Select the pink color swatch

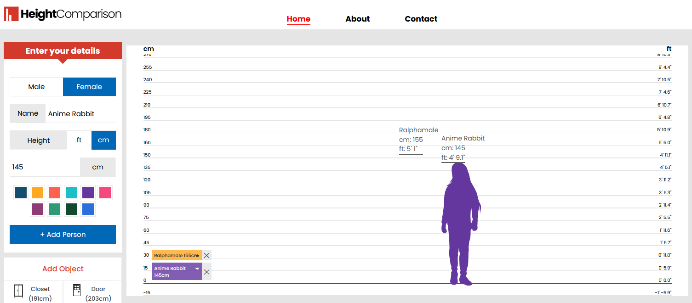pyautogui.click(x=105, y=192)
